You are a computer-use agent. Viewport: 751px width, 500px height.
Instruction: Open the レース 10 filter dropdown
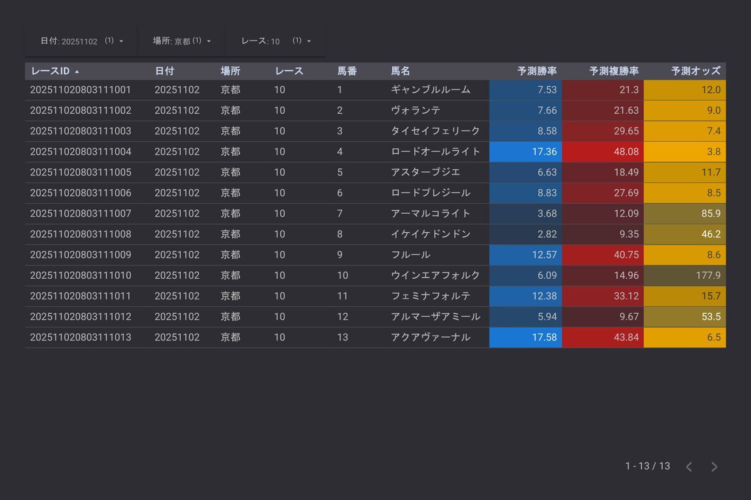tap(275, 41)
